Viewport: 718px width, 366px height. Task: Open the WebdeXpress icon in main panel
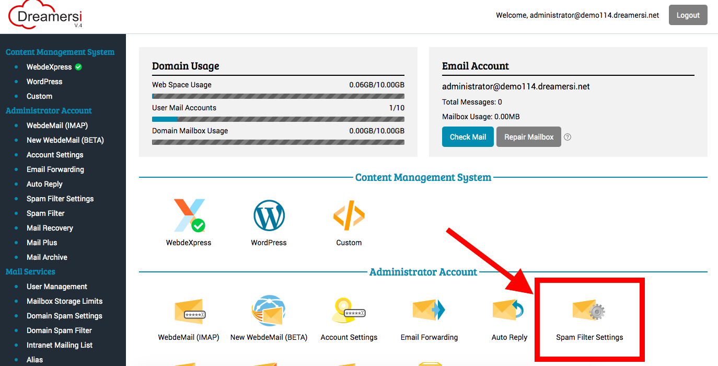click(189, 215)
